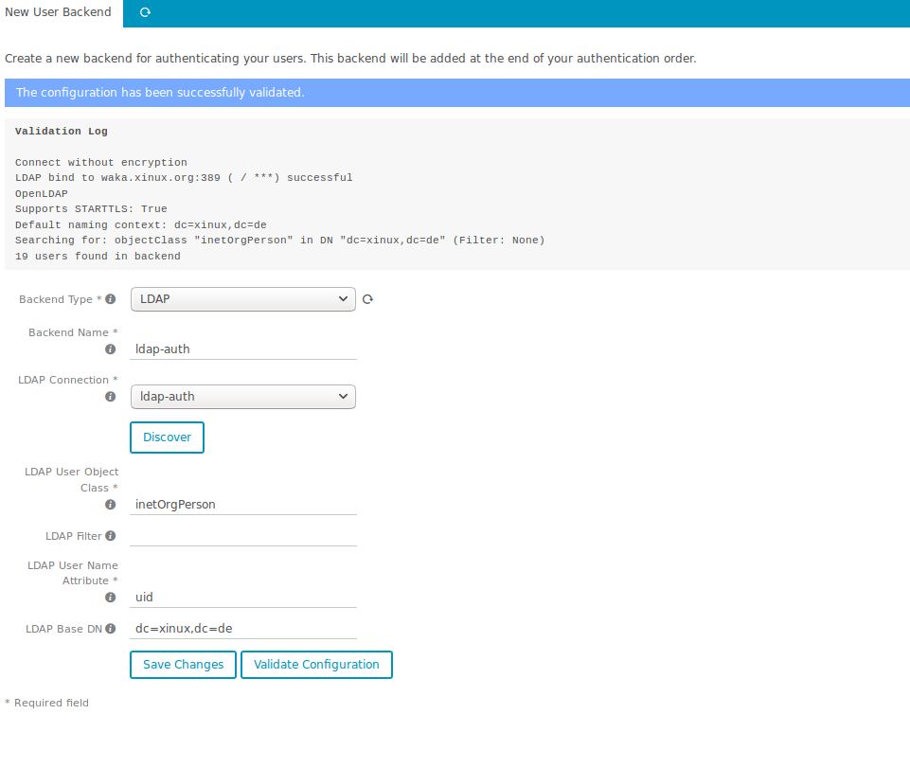The image size is (910, 768).
Task: Click the reload icon next to Backend Type dropdown
Action: (368, 300)
